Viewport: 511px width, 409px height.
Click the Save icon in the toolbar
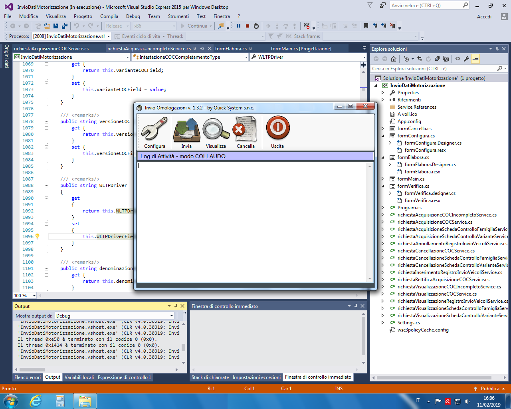56,26
